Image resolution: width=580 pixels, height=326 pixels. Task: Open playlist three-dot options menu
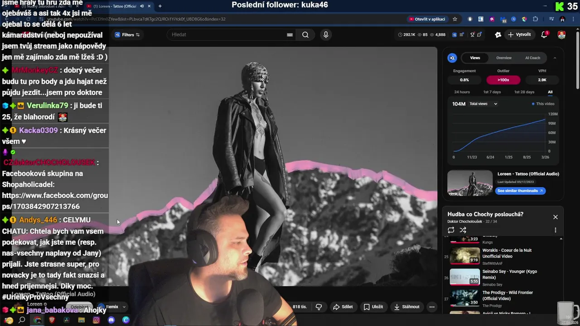coord(555,230)
